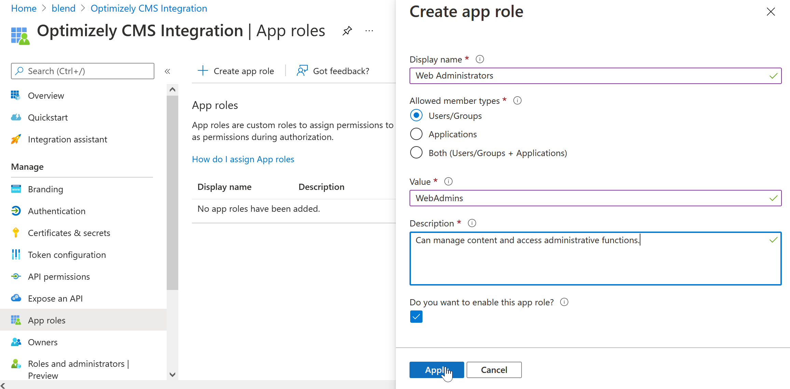
Task: Focus the Description text area
Action: (x=595, y=259)
